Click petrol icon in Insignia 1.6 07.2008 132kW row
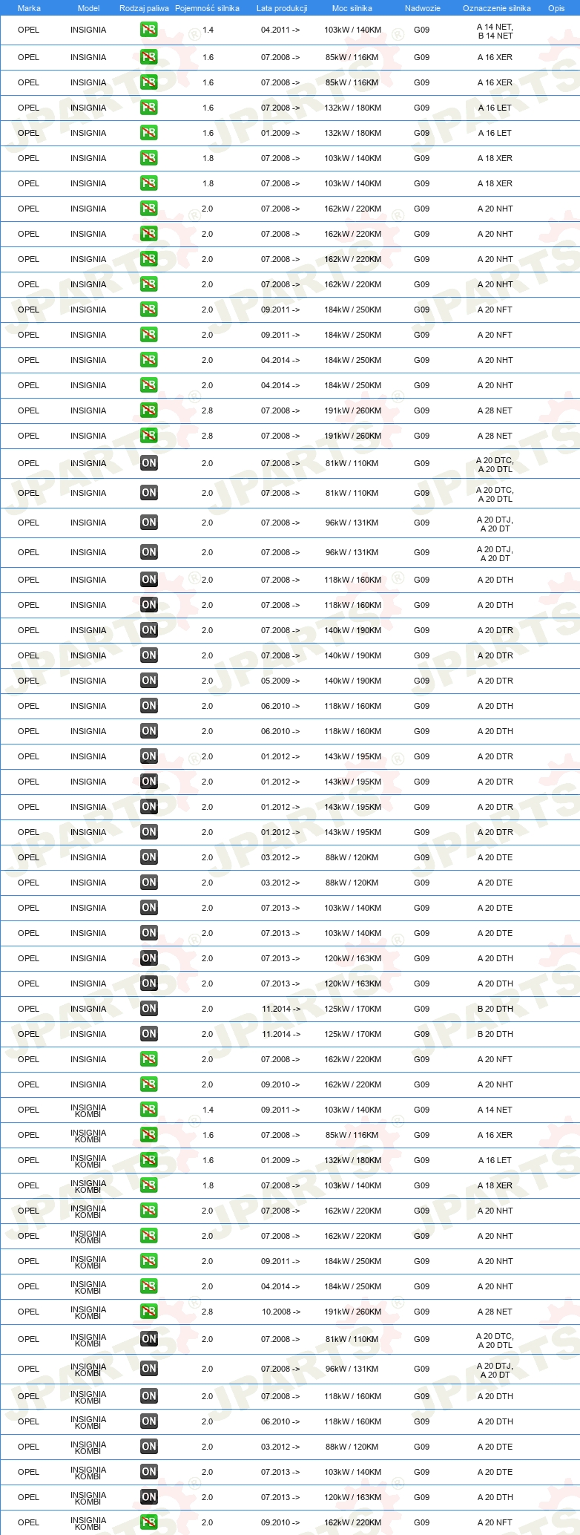Image resolution: width=580 pixels, height=1535 pixels. pyautogui.click(x=149, y=108)
